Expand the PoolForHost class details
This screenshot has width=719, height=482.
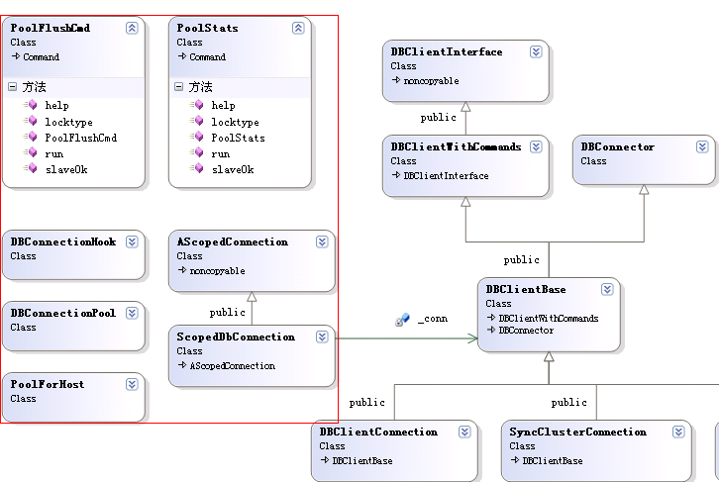[x=132, y=384]
